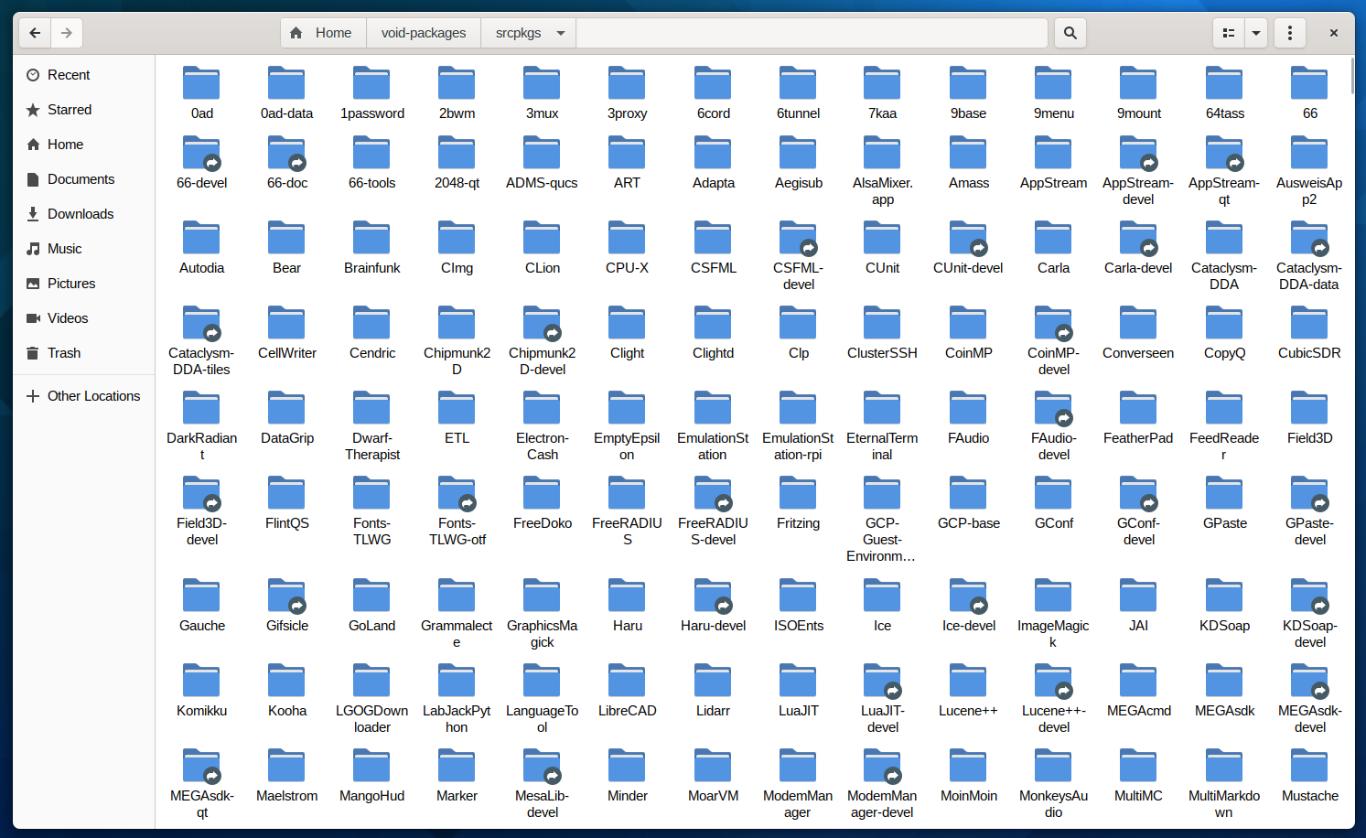1366x838 pixels.
Task: Select the AppStream-devel symlink folder icon
Action: point(1138,152)
